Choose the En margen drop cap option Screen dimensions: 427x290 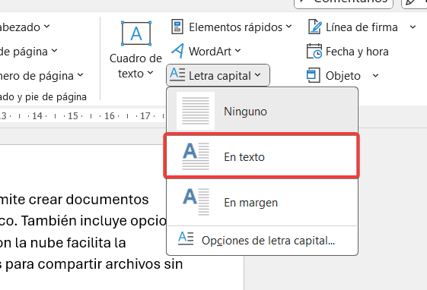[262, 202]
